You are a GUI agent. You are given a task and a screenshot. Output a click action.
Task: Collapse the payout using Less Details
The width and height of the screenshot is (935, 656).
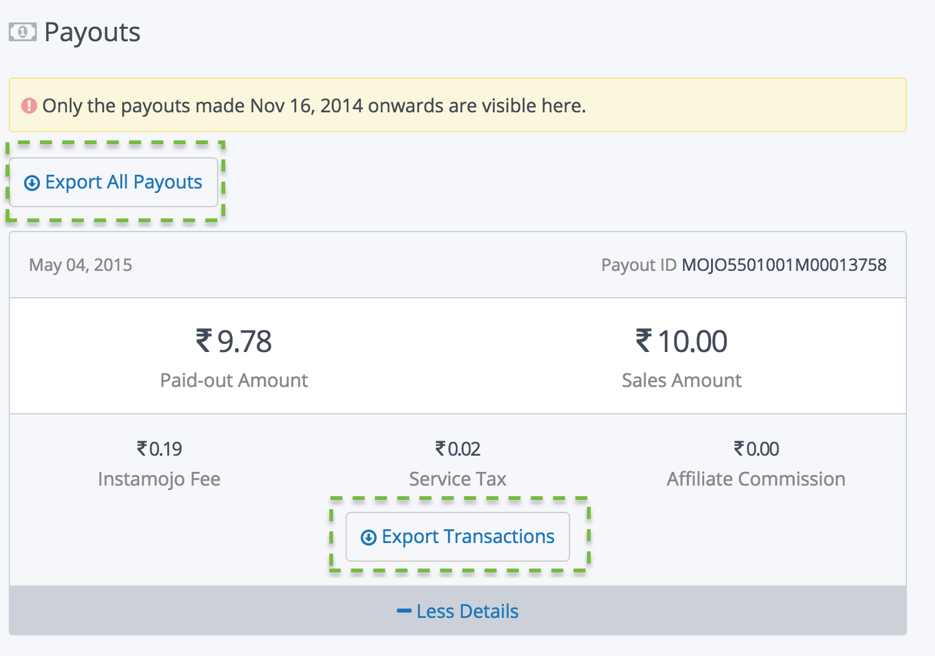point(467,611)
